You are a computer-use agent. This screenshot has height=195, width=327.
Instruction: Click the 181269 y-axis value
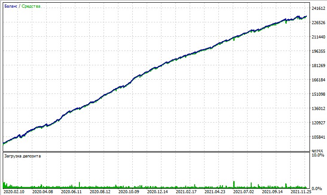(318, 66)
